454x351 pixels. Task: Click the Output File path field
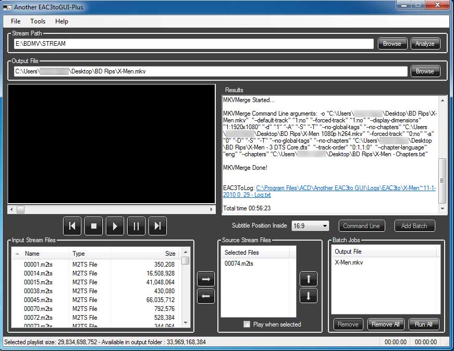pos(211,71)
